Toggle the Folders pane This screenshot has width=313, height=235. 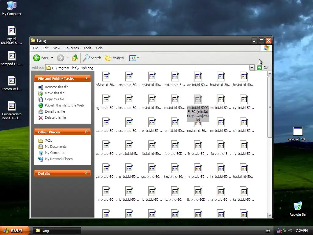(114, 58)
